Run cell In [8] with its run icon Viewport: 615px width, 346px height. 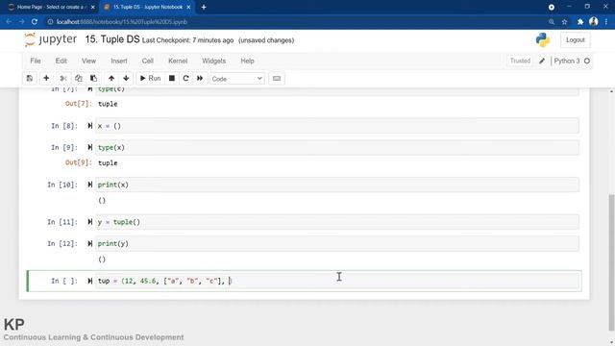pyautogui.click(x=89, y=126)
